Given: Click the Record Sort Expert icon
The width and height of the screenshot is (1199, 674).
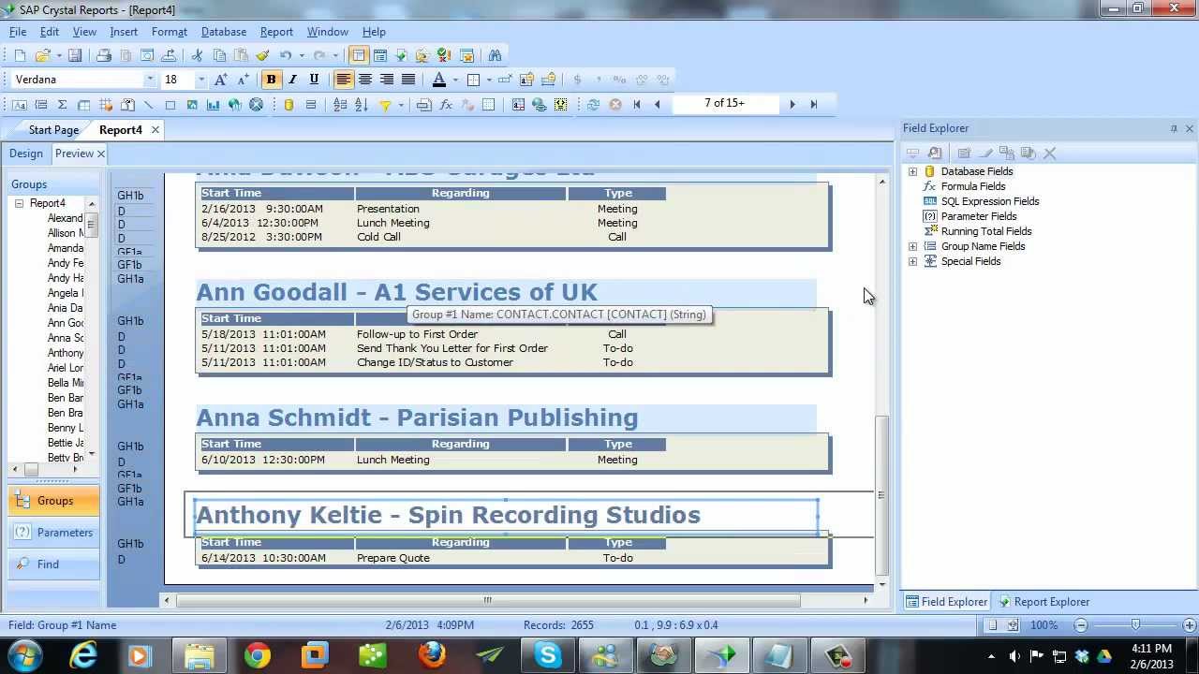Looking at the screenshot, I should tap(362, 105).
